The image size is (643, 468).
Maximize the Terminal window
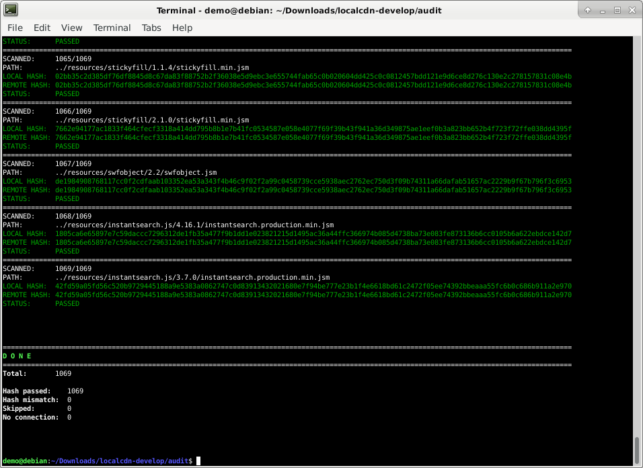tap(617, 10)
